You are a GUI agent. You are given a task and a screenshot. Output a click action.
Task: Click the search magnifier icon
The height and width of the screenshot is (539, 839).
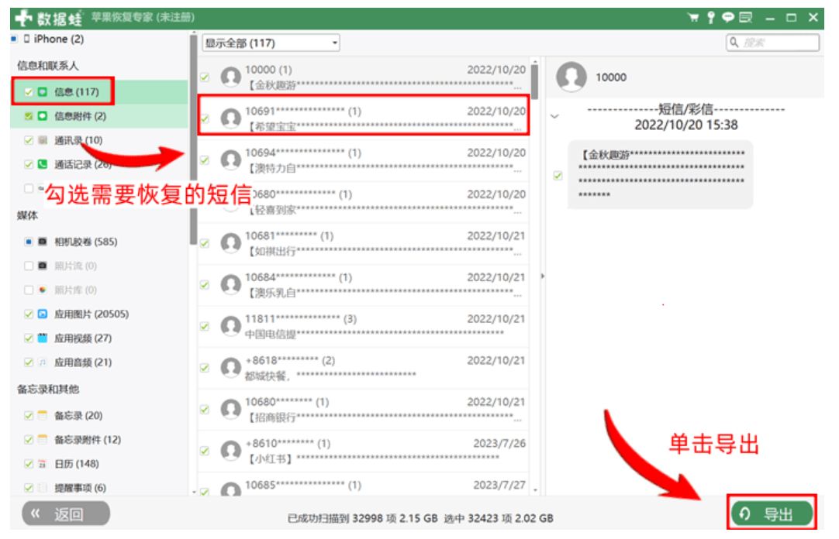click(x=734, y=42)
